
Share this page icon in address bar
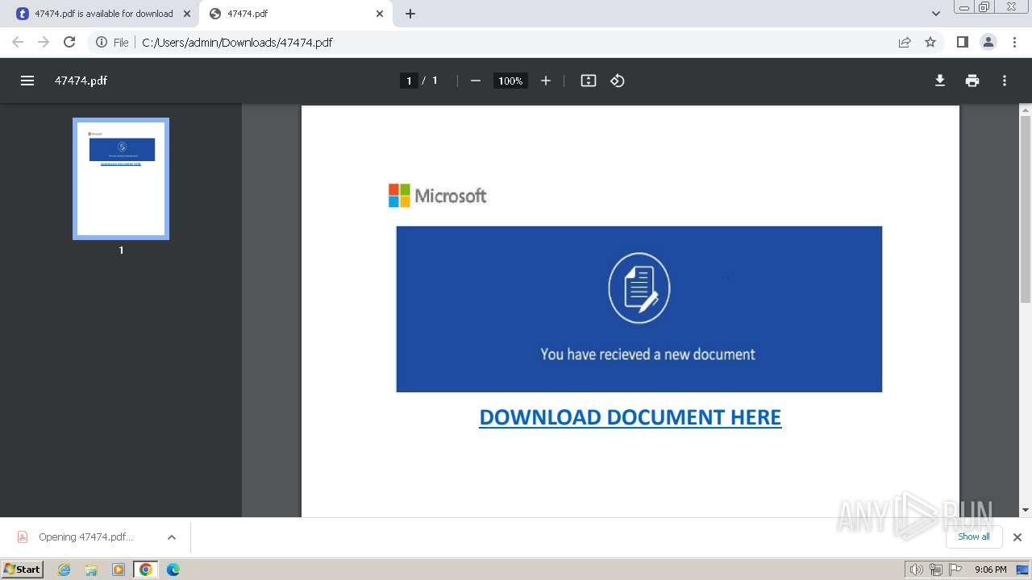tap(905, 42)
